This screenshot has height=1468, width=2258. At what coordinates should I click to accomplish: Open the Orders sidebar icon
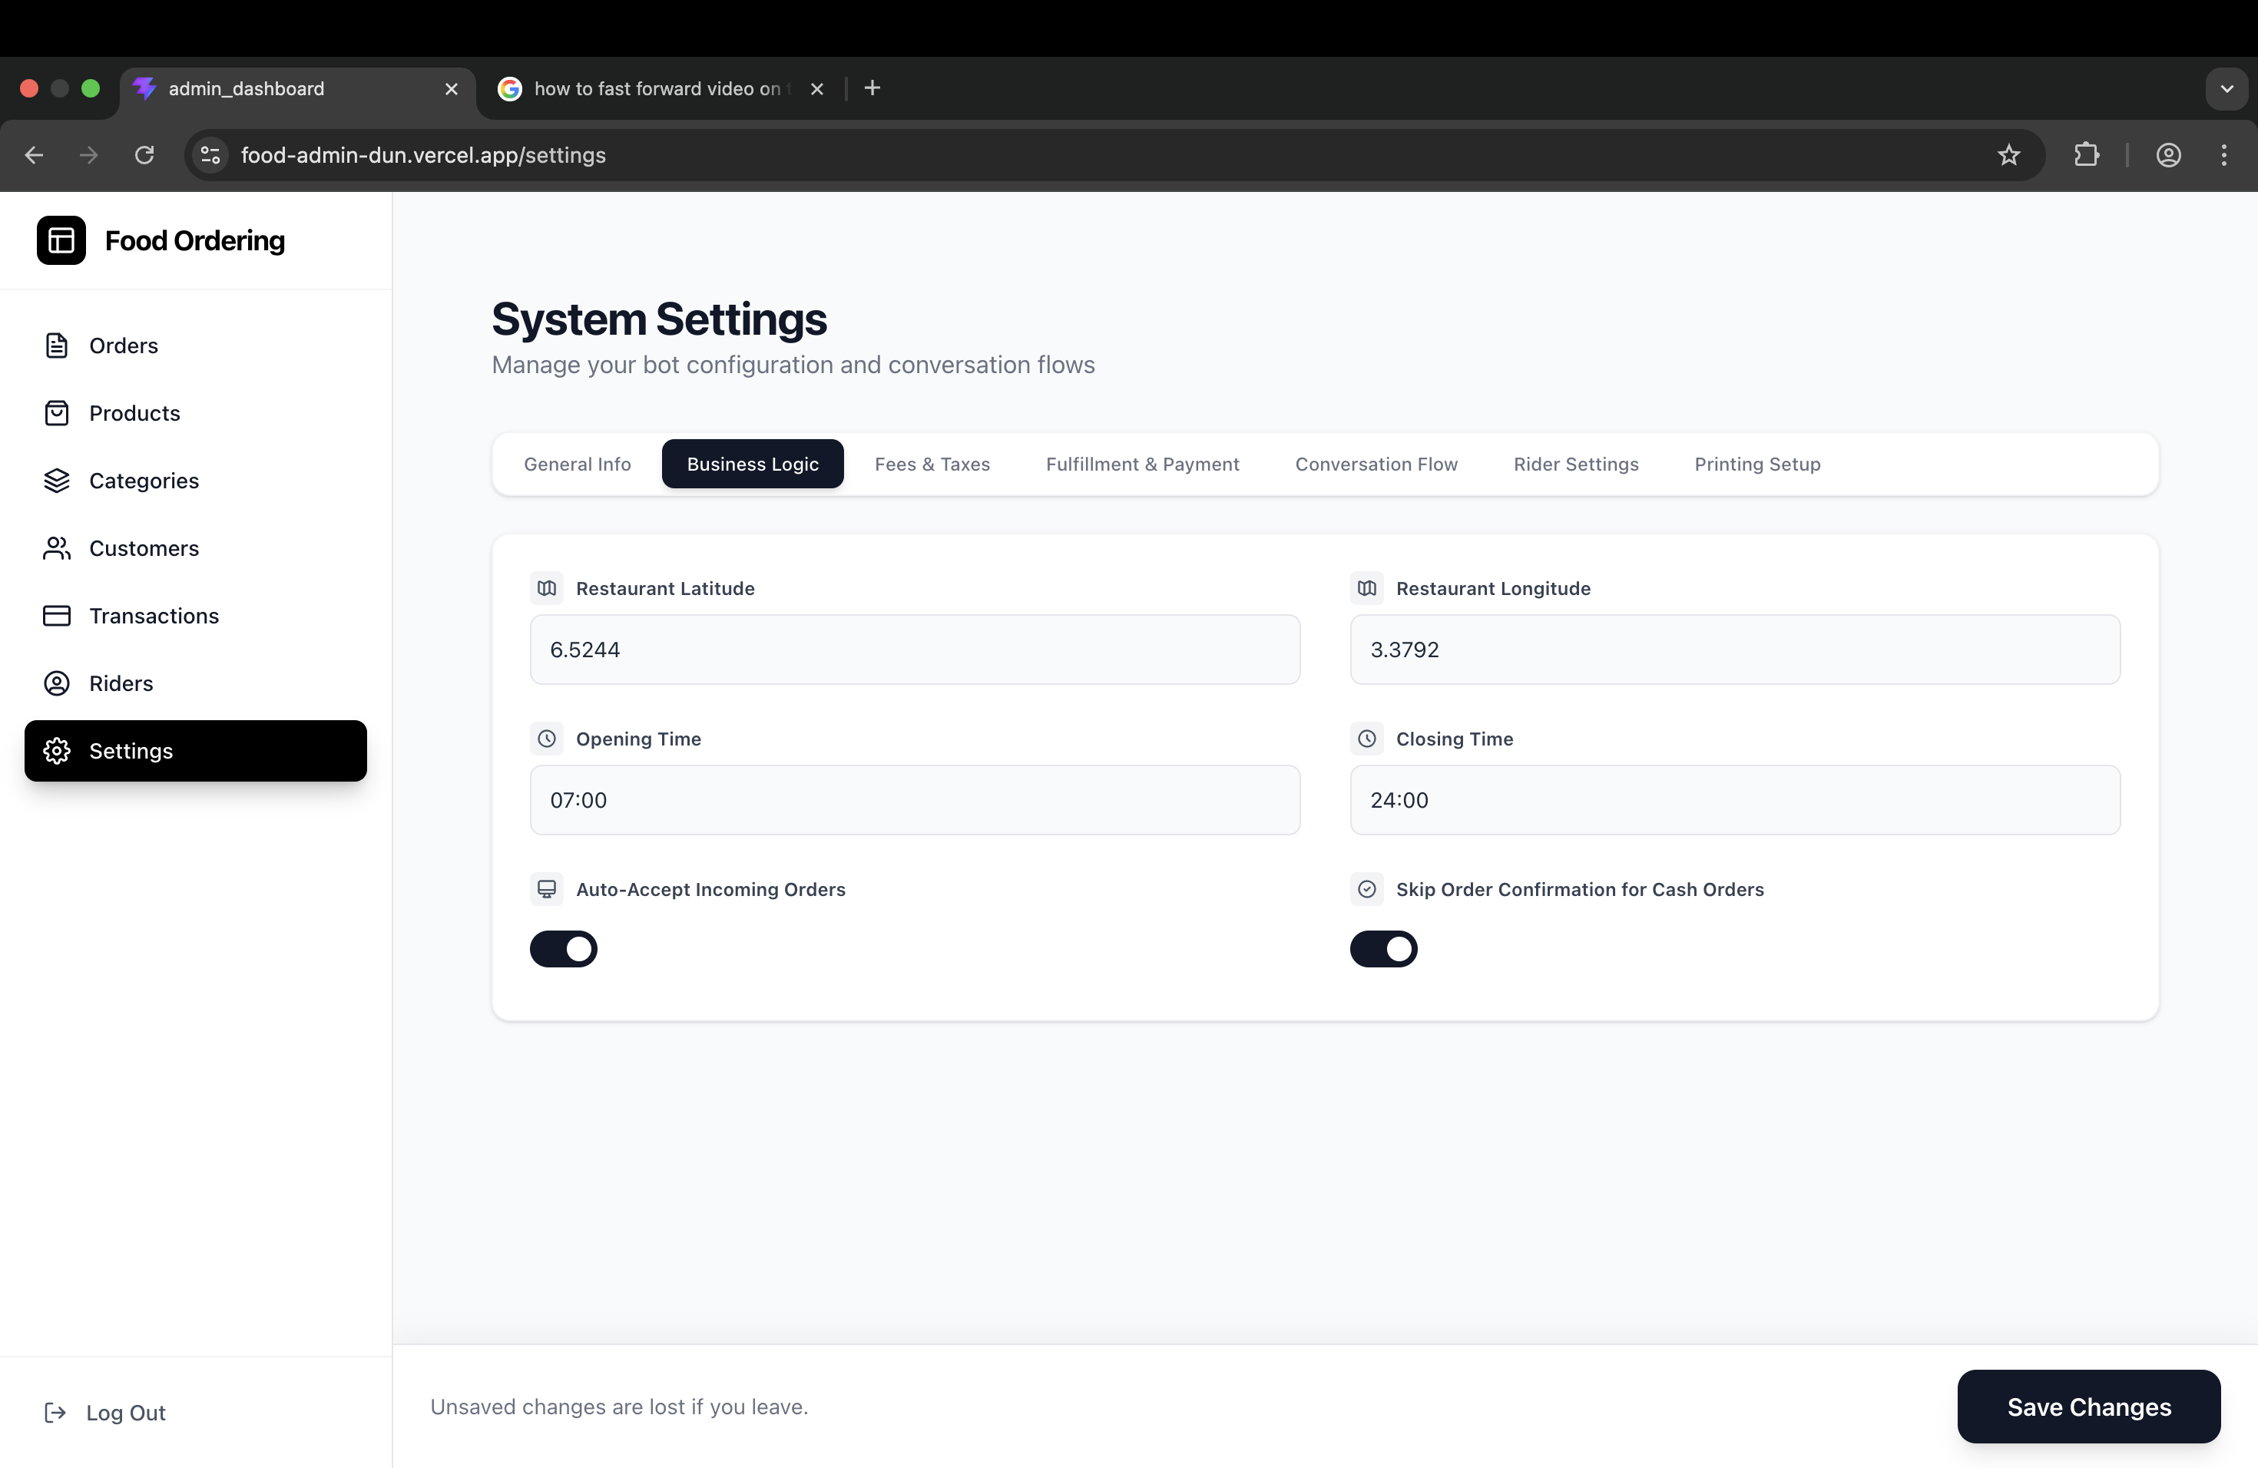(x=57, y=346)
